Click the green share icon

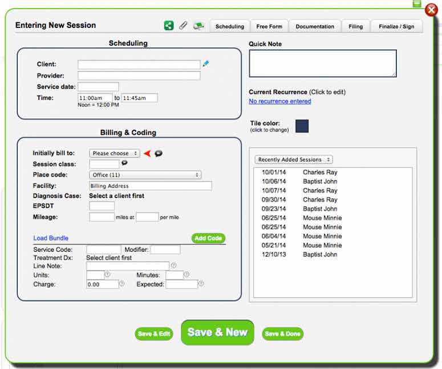point(168,26)
